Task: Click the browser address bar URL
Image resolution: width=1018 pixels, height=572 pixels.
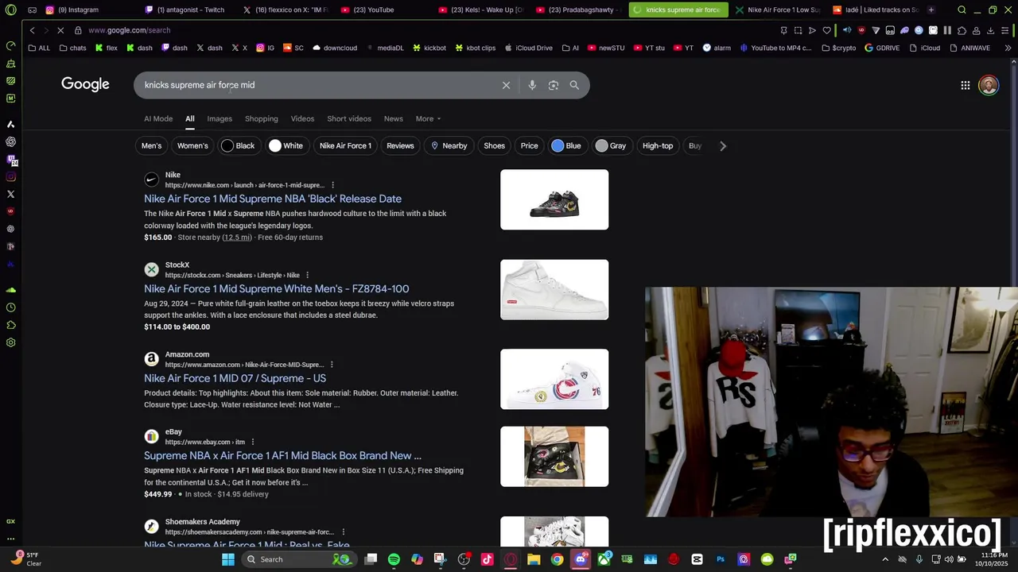Action: pyautogui.click(x=129, y=30)
